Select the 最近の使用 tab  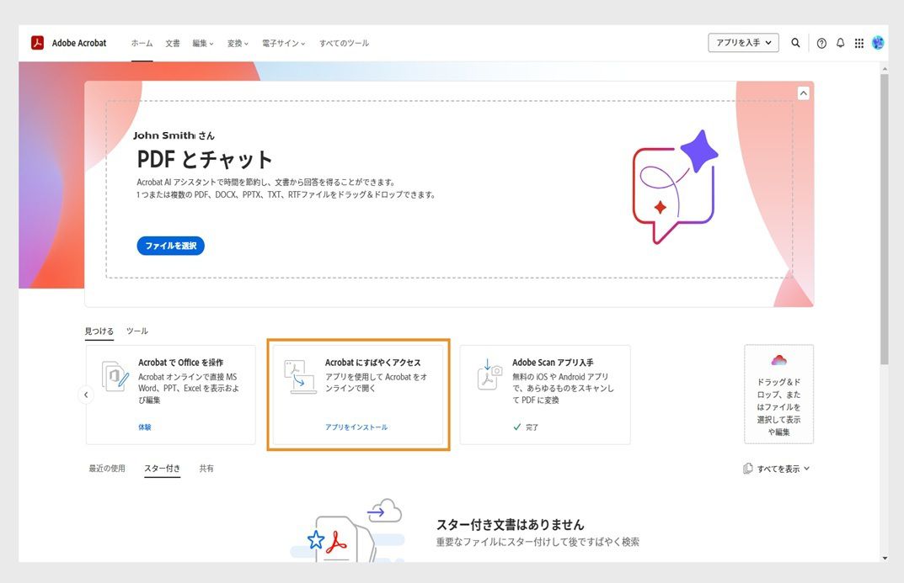[106, 468]
